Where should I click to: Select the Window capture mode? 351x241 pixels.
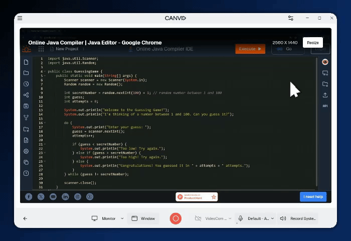(x=143, y=218)
